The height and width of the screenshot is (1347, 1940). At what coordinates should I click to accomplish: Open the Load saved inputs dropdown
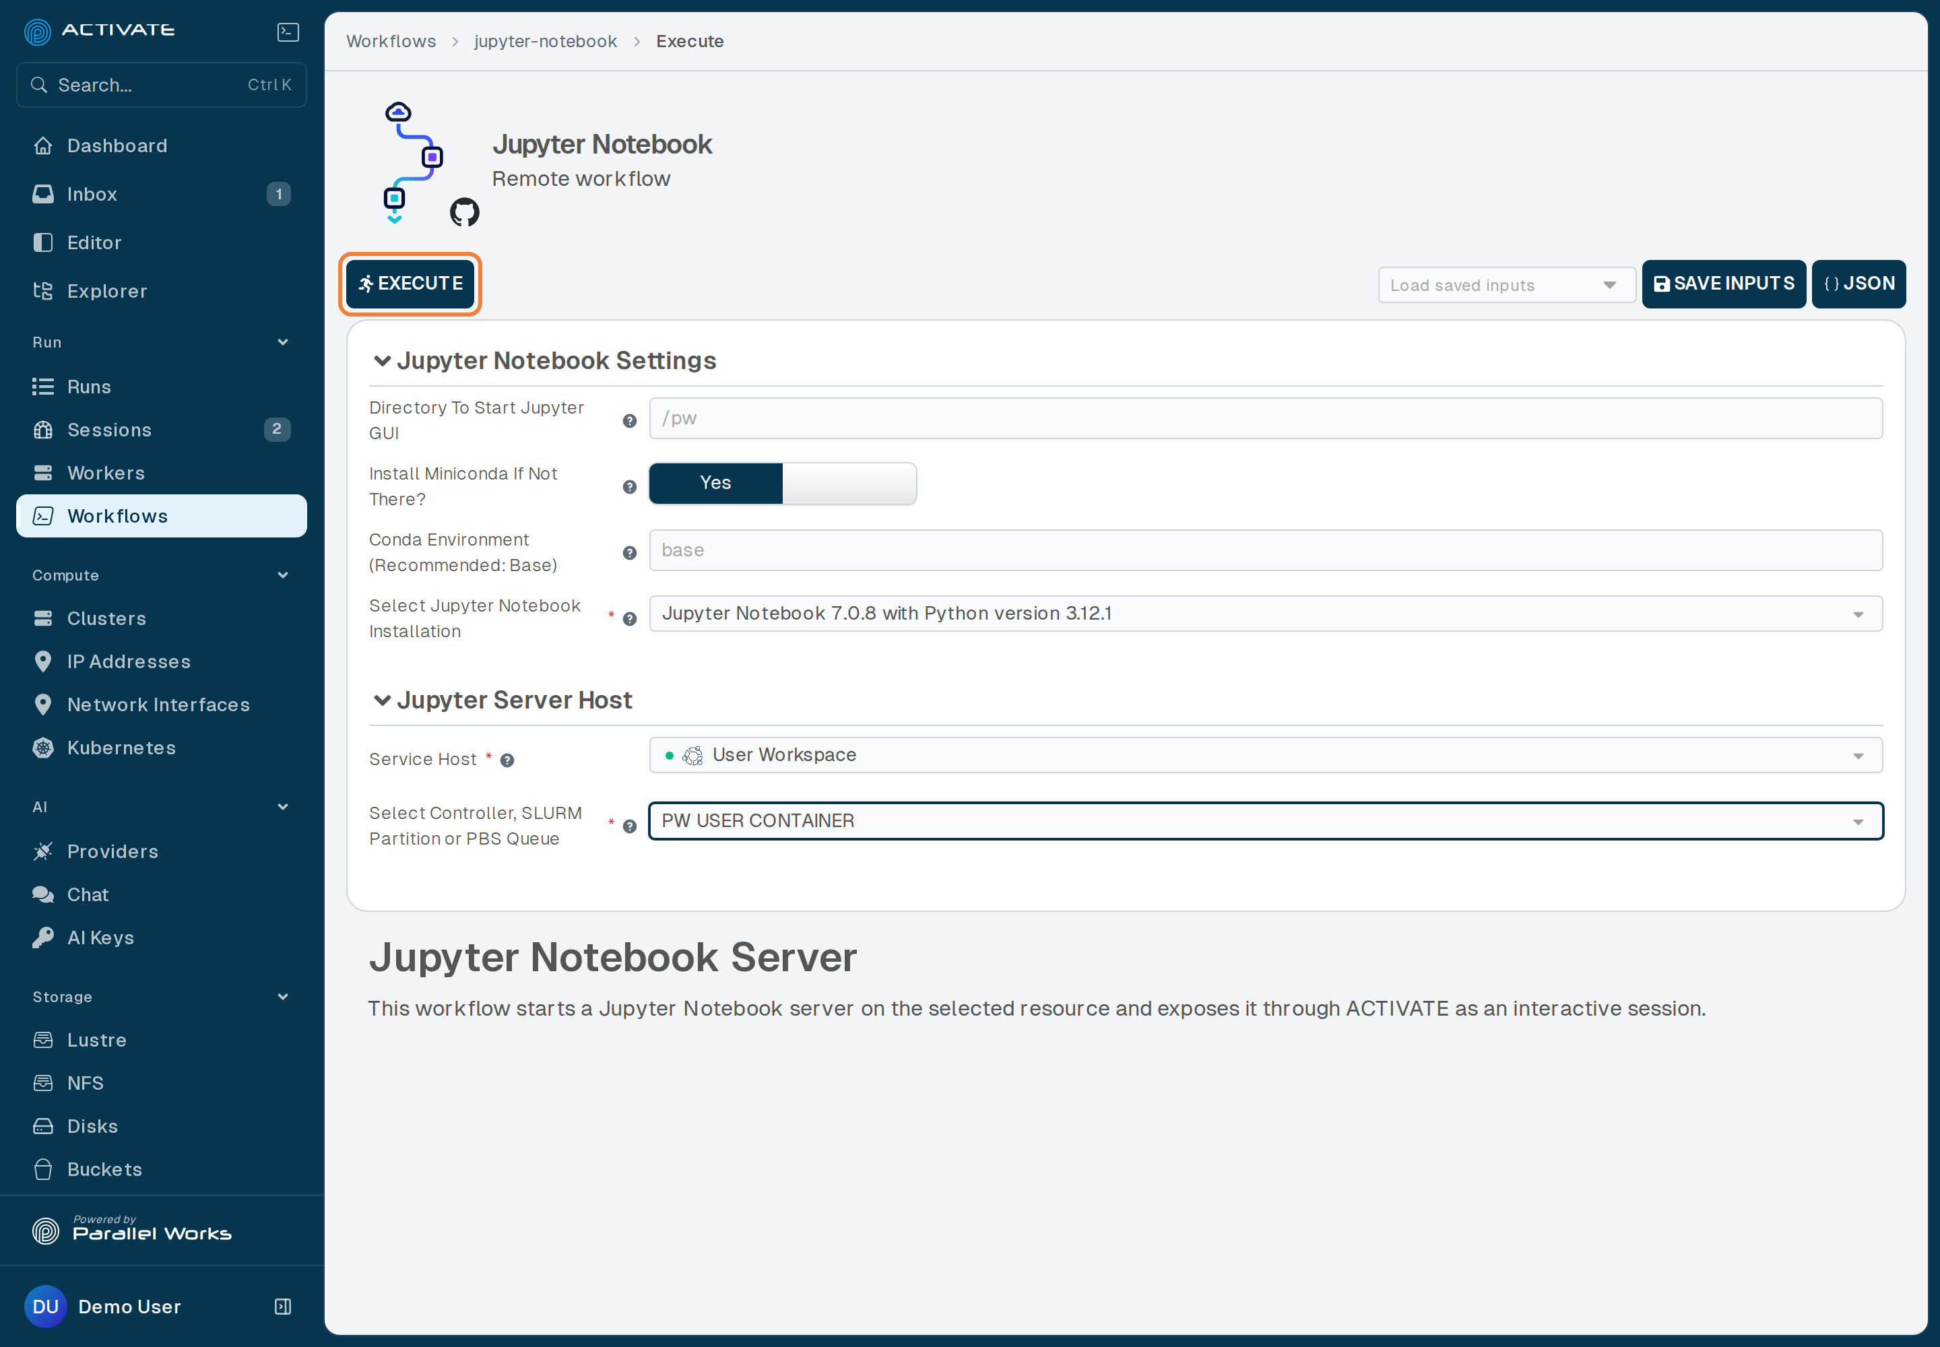(1506, 286)
